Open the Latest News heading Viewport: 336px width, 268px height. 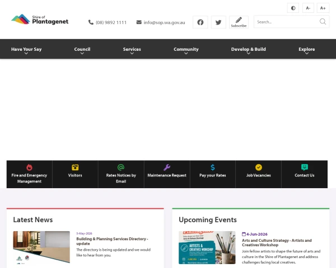33,219
